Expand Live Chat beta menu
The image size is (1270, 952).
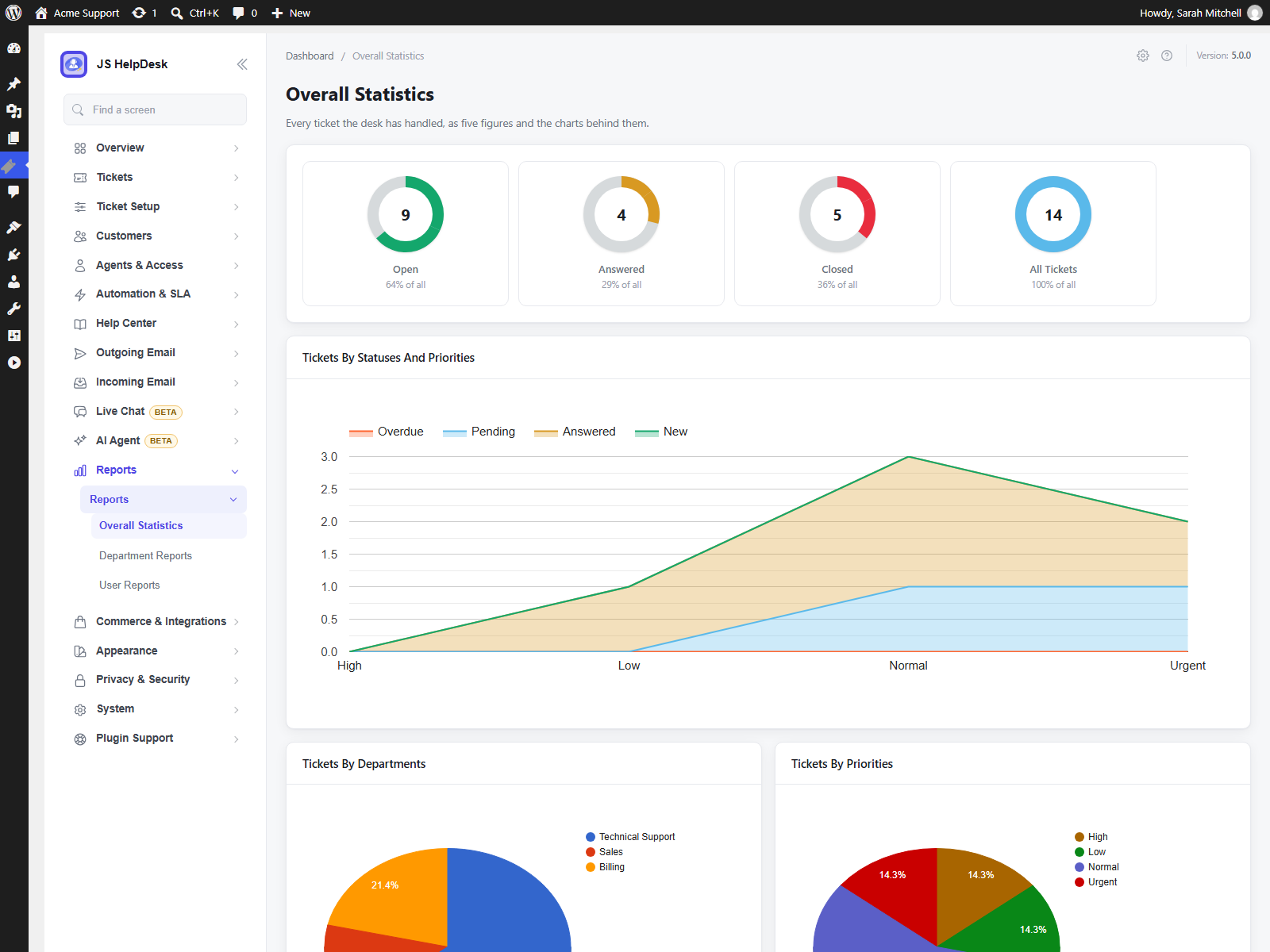[156, 412]
